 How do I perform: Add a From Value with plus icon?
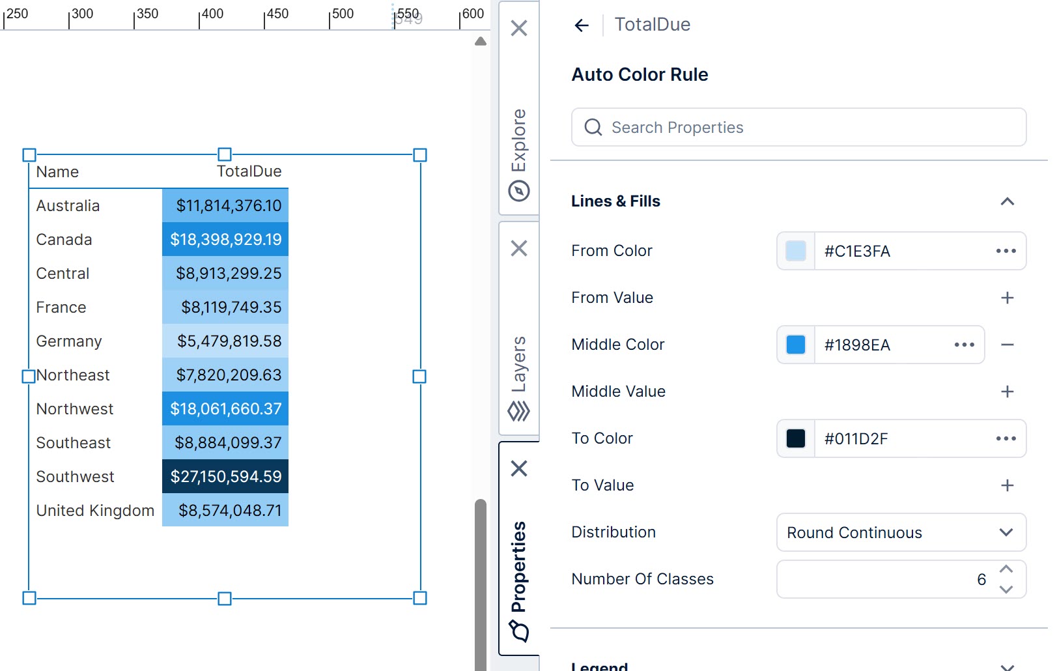click(1007, 298)
